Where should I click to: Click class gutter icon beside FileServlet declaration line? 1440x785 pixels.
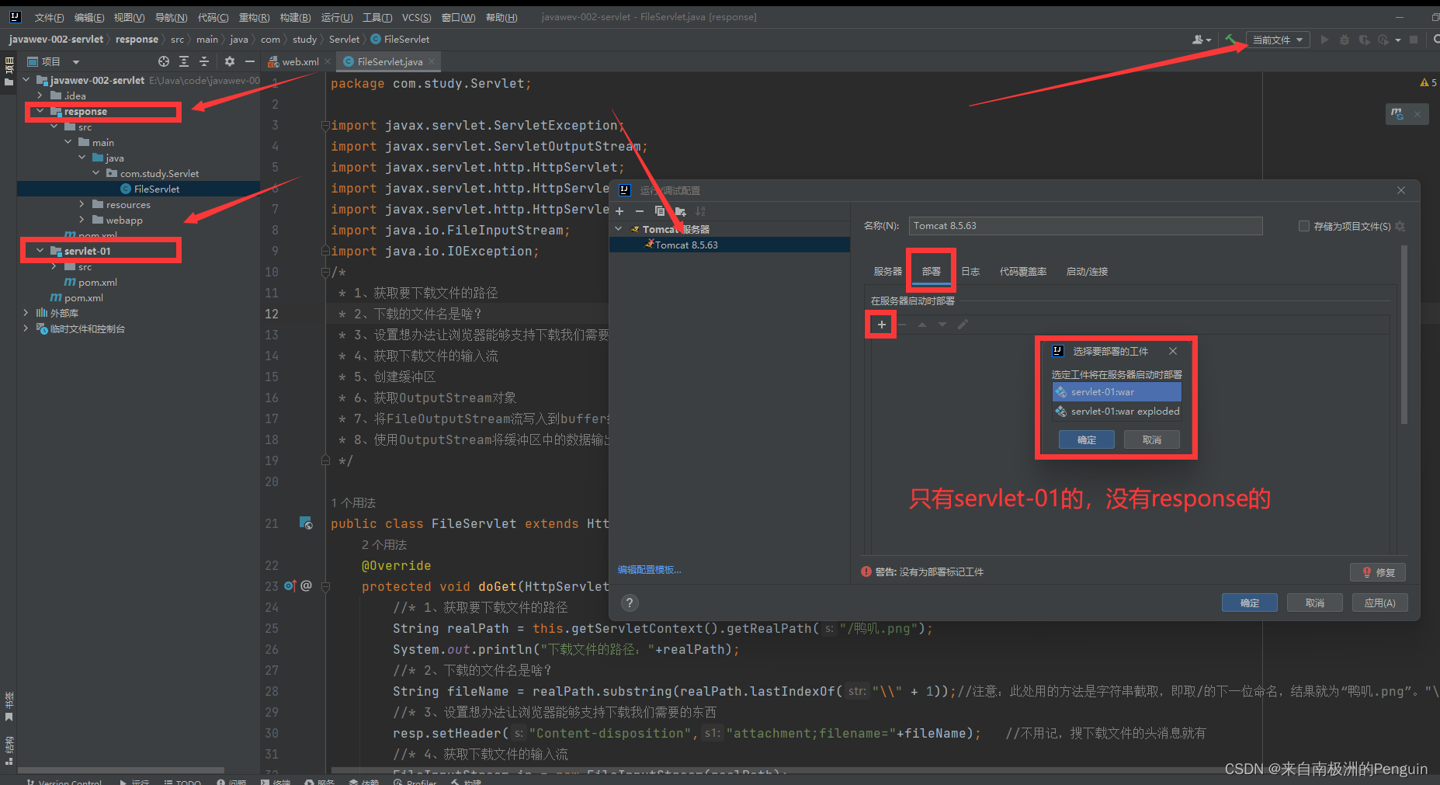coord(306,523)
